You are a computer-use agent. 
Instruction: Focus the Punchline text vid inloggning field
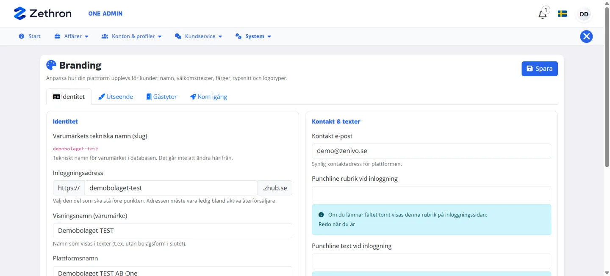coord(431,261)
